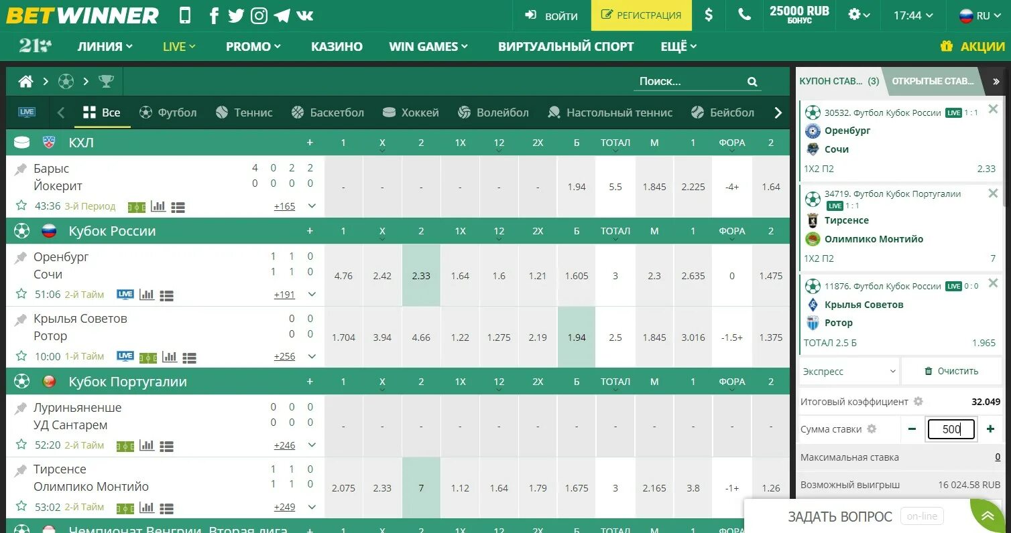Expand markets for Оренбург match
1011x533 pixels.
pos(312,294)
